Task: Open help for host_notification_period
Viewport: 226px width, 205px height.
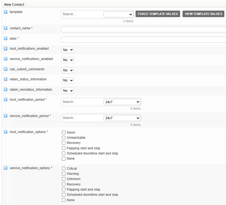Action: (5, 100)
